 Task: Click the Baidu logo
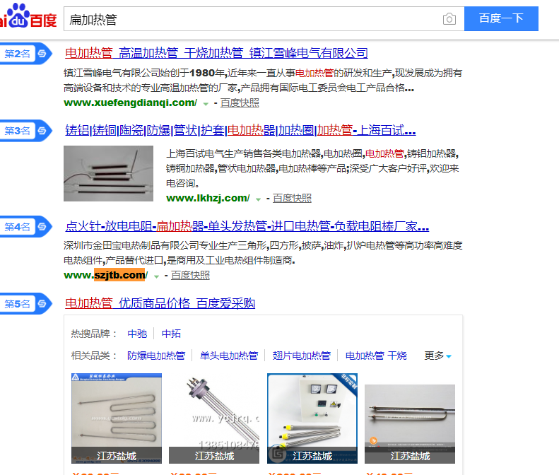(x=28, y=16)
